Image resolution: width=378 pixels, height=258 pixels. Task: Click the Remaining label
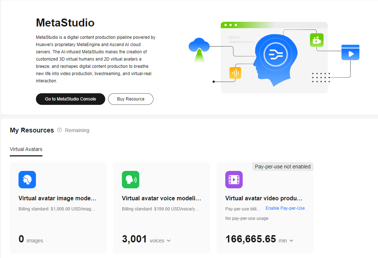pyautogui.click(x=77, y=130)
